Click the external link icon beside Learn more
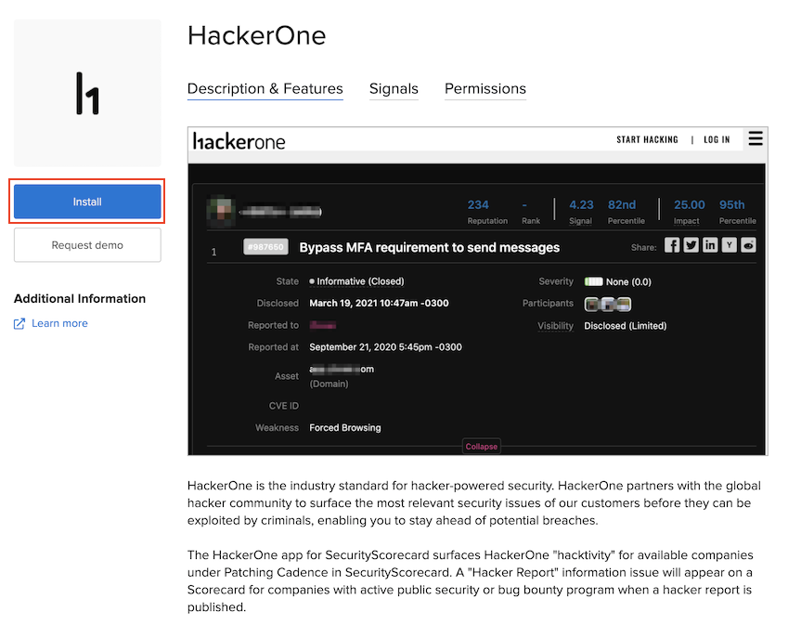The width and height of the screenshot is (788, 625). coord(19,324)
